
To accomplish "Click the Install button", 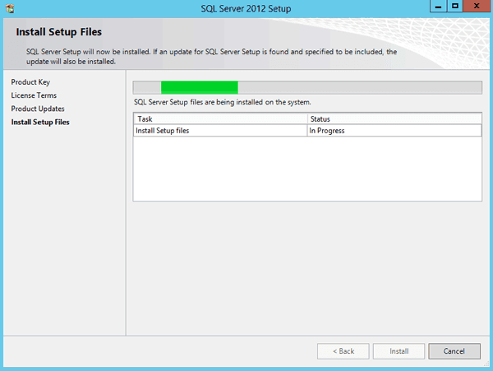I will coord(399,351).
